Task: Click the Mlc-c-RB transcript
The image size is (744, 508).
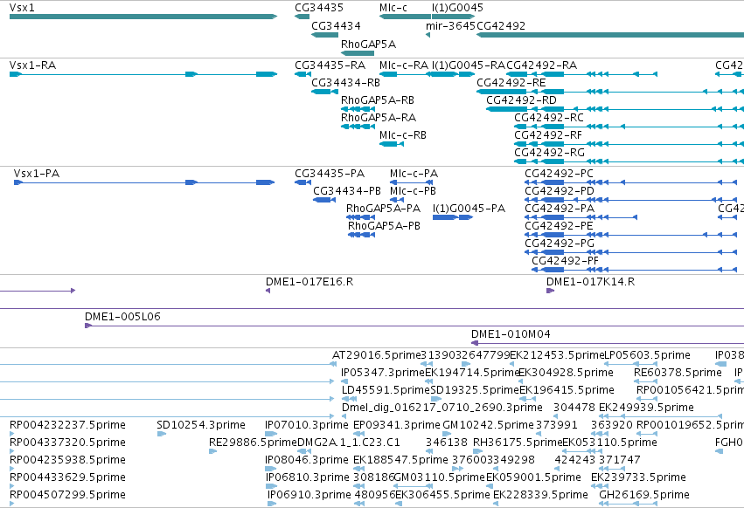Action: (x=392, y=144)
